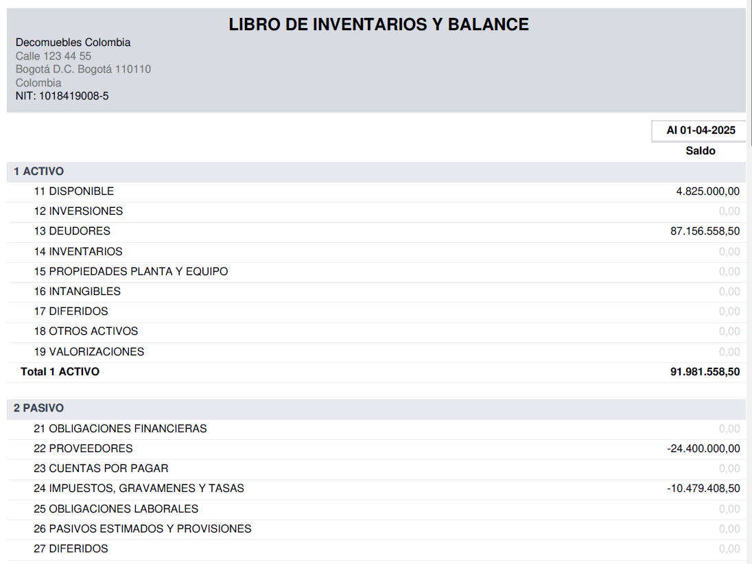Screen dimensions: 752x564
Task: Click the '14 INVENTARIOS' row
Action: 78,252
